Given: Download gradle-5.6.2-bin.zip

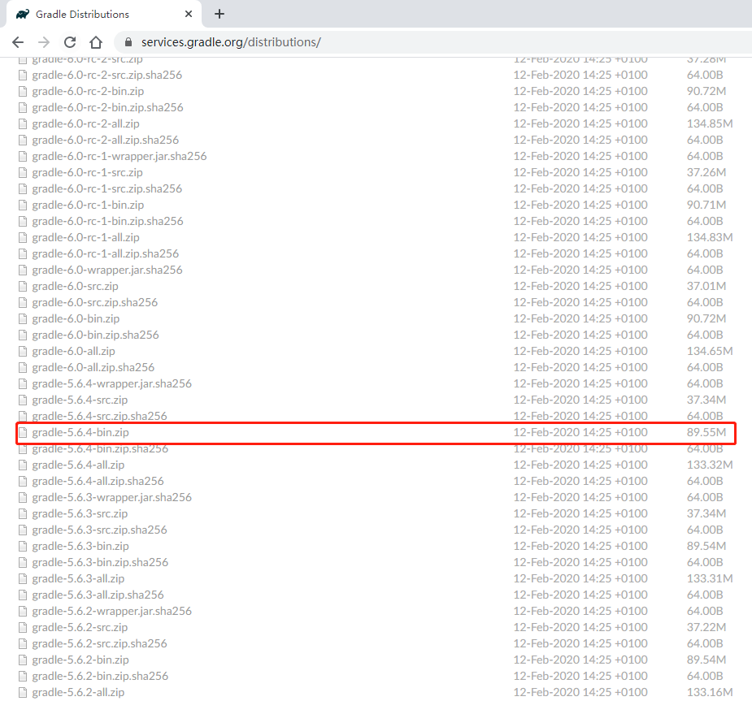Looking at the screenshot, I should point(80,660).
